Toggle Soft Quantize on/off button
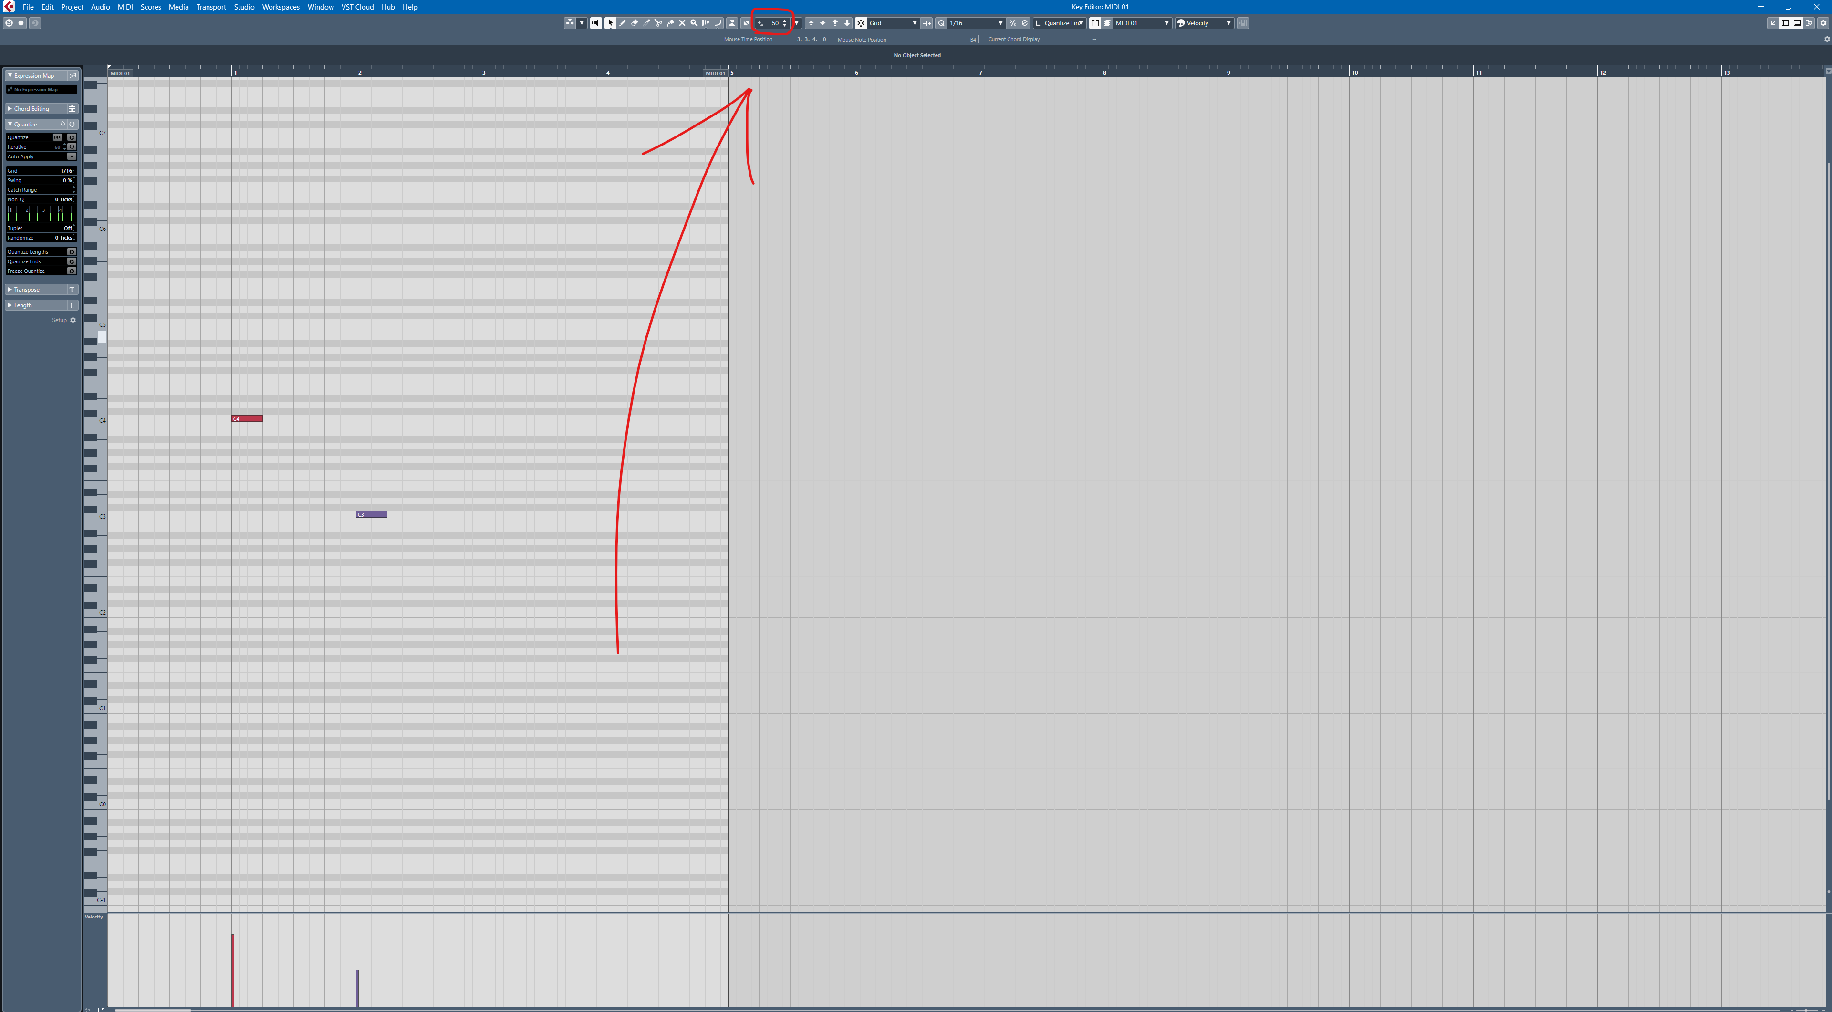The image size is (1832, 1012). click(x=1013, y=23)
